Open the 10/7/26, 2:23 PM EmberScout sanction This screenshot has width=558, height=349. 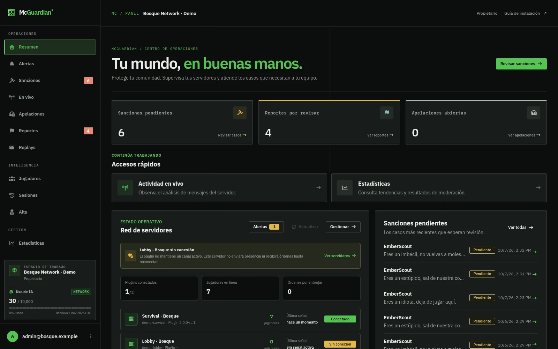point(461,298)
